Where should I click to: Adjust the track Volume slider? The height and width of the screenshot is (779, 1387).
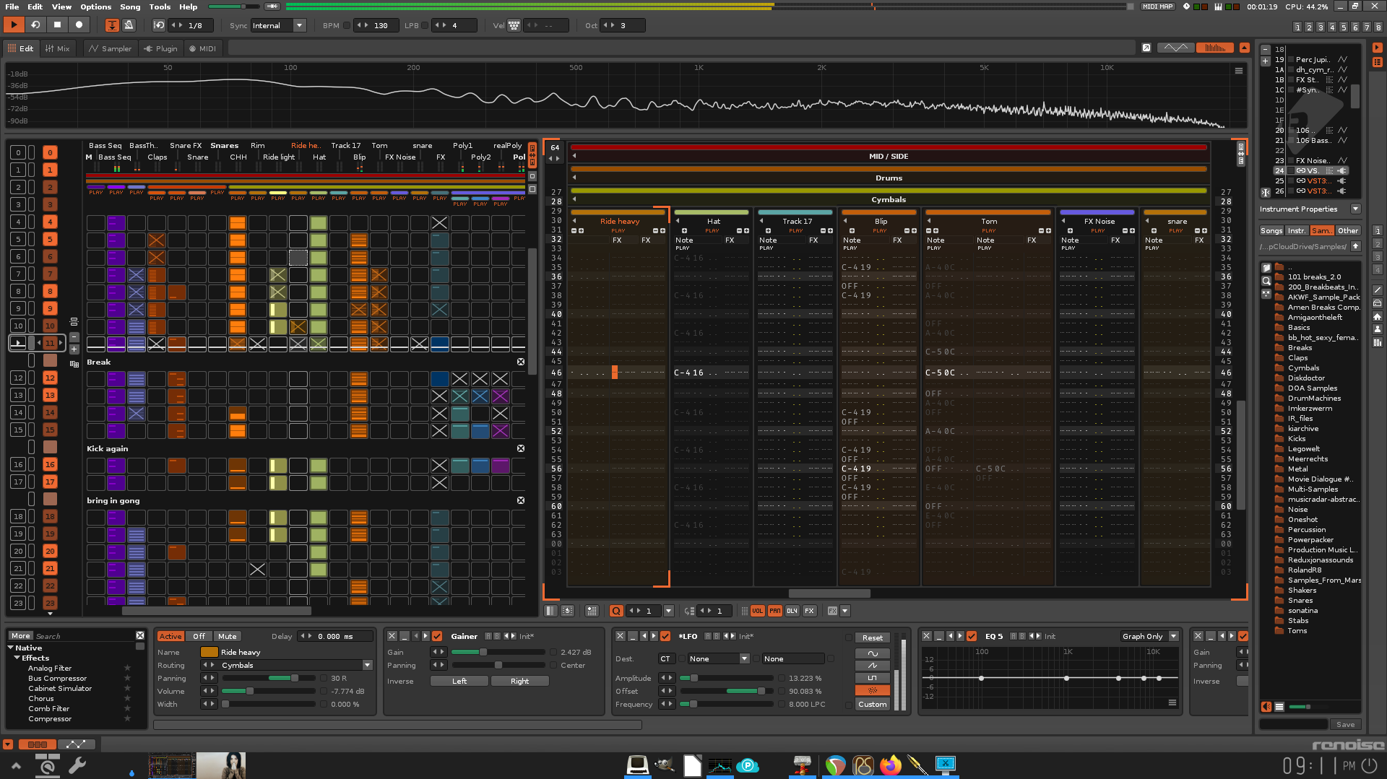click(x=269, y=691)
